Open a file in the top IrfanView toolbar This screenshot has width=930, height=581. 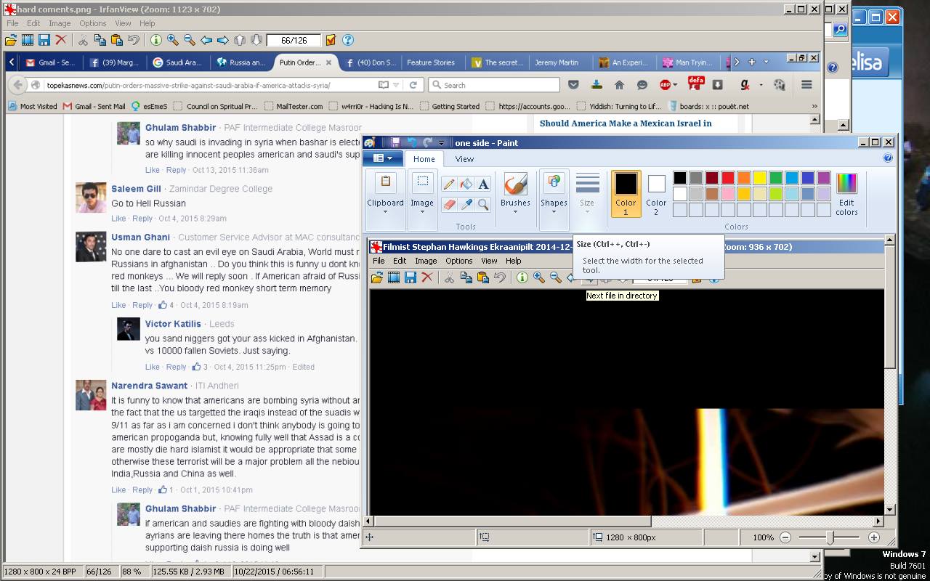[11, 40]
